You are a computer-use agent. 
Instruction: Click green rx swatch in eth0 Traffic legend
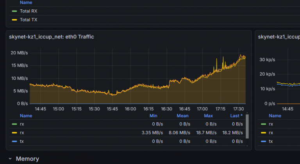14,124
